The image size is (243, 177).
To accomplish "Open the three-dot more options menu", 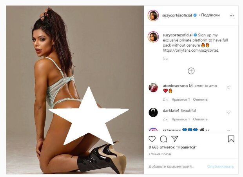I will click(232, 16).
